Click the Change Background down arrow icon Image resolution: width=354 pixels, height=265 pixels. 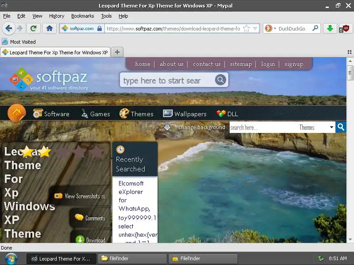pyautogui.click(x=167, y=127)
